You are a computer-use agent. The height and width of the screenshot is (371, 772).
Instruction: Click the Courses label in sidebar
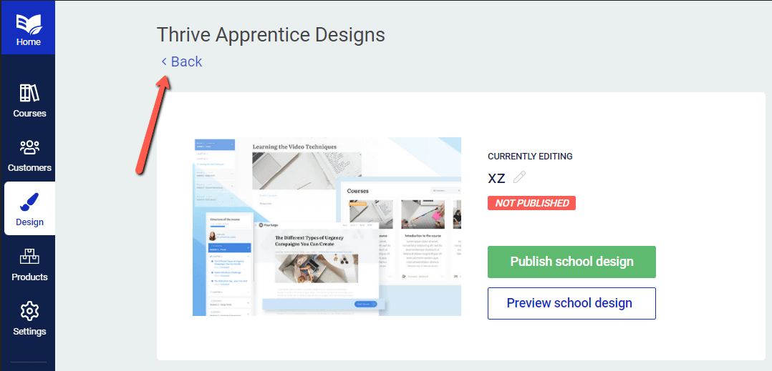(29, 114)
